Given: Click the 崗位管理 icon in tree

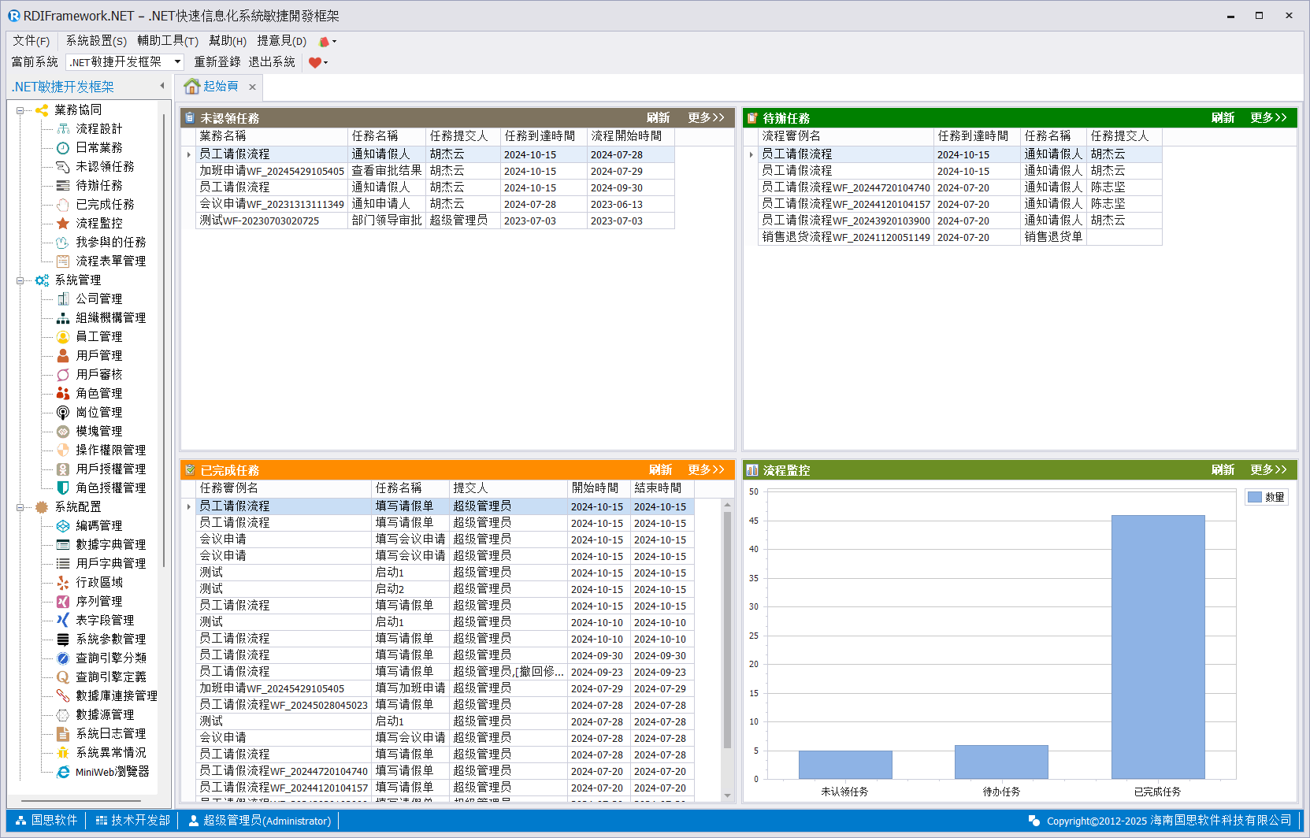Looking at the screenshot, I should [63, 413].
